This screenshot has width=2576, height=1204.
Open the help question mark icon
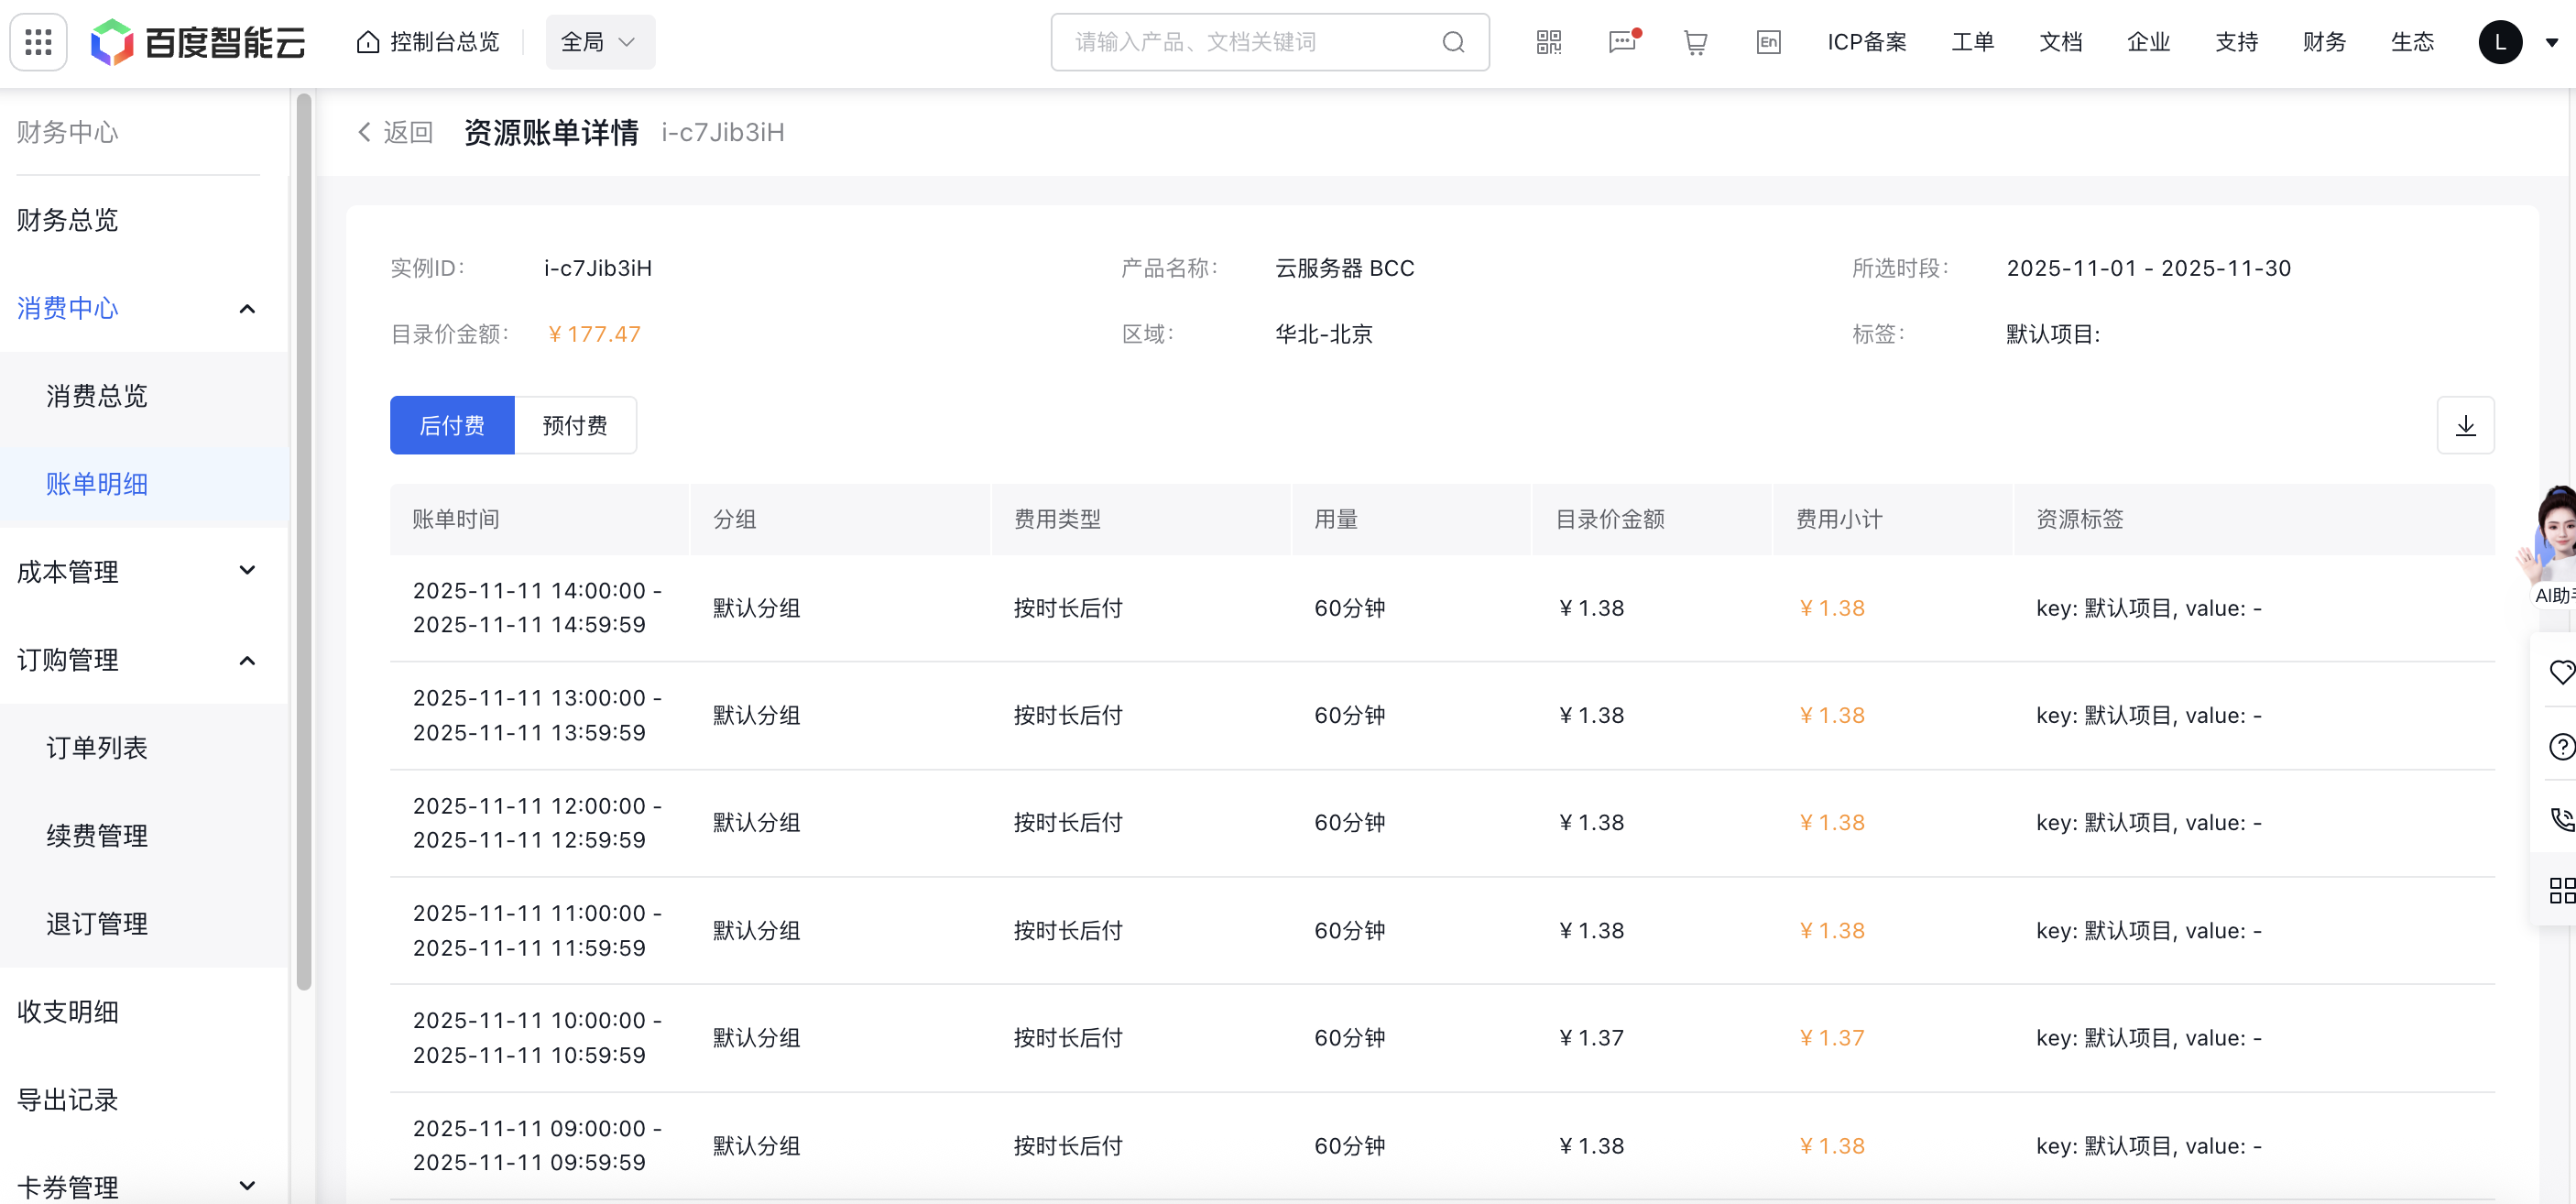click(x=2561, y=746)
